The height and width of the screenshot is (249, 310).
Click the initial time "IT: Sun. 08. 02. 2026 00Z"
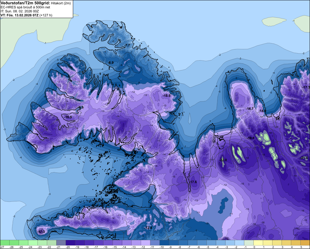tap(20, 11)
